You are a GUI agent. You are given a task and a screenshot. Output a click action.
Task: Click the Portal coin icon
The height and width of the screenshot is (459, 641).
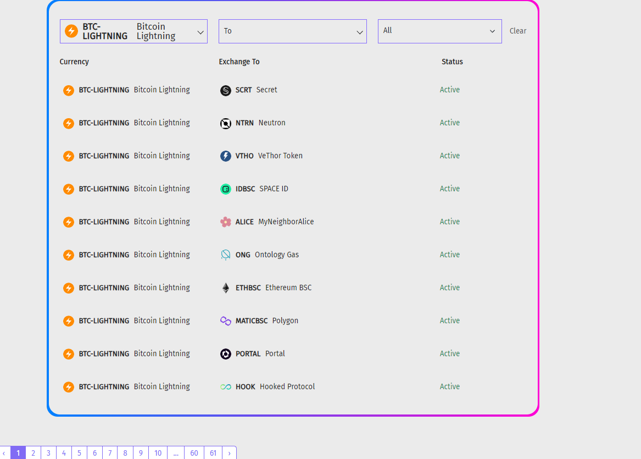point(226,354)
